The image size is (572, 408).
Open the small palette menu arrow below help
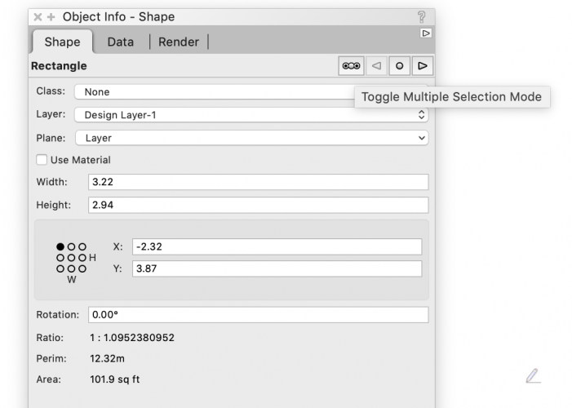tap(425, 33)
